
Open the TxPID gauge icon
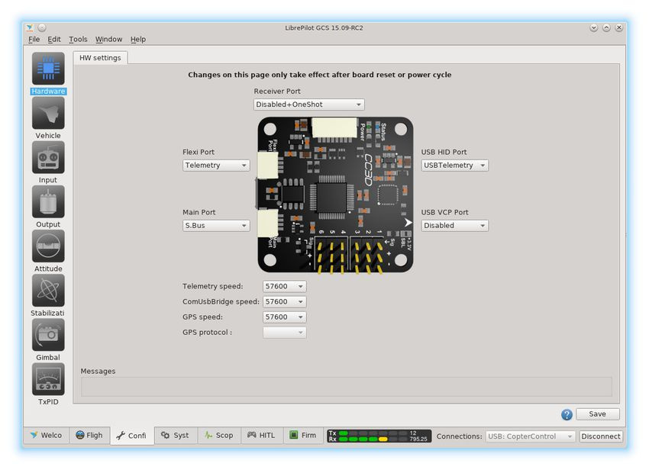(x=48, y=379)
